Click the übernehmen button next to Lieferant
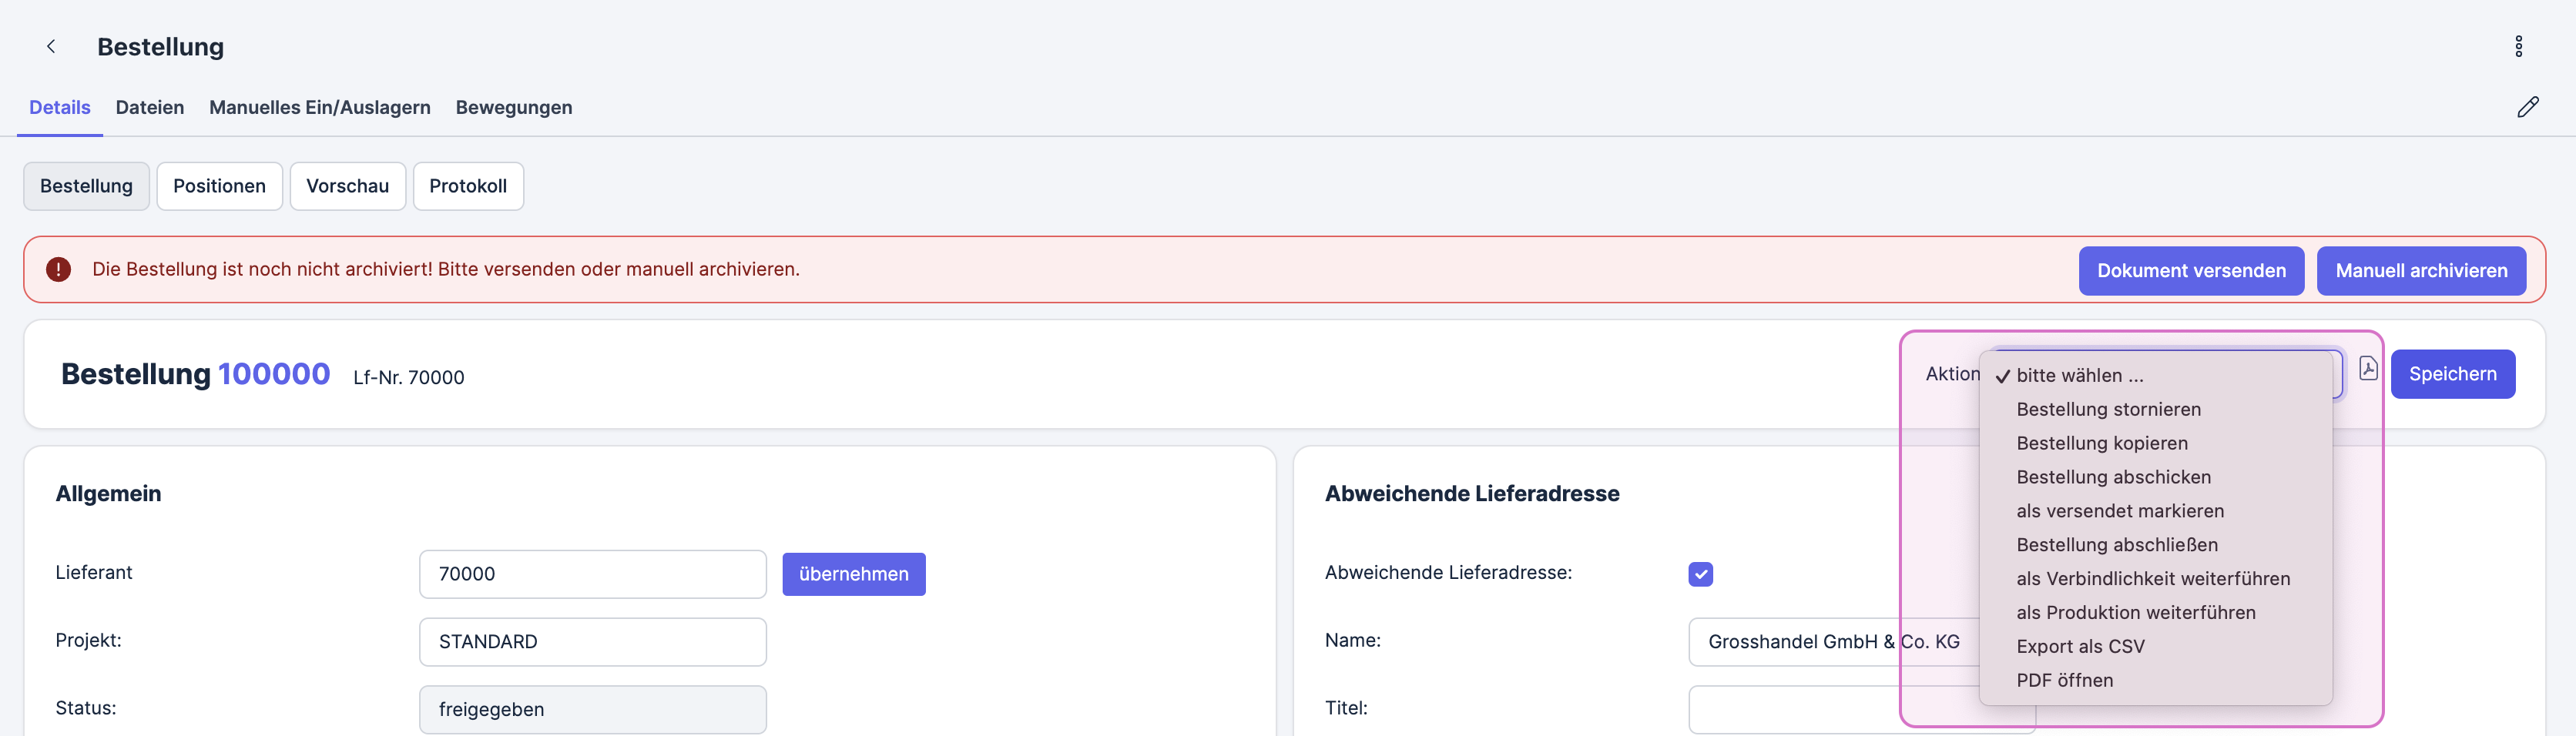 [853, 574]
